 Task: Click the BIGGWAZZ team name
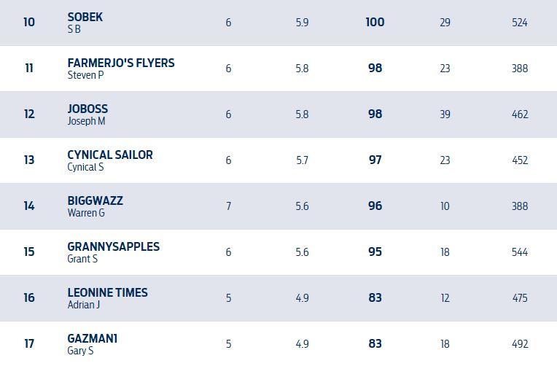click(95, 200)
